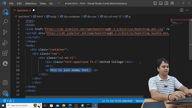
Task: Click the div.row breadcrumb item
Action: click(92, 16)
